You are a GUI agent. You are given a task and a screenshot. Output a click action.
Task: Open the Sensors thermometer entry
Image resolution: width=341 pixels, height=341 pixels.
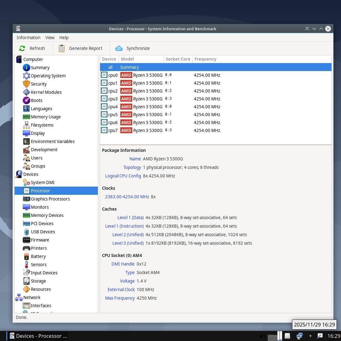point(27,265)
